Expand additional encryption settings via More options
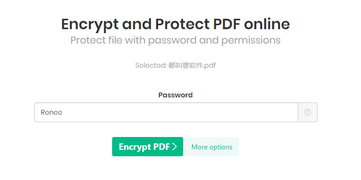361x180 pixels. pyautogui.click(x=212, y=147)
